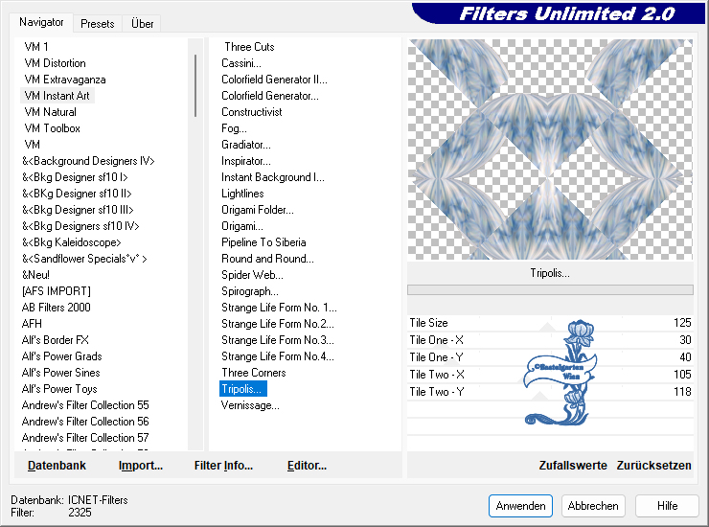The width and height of the screenshot is (709, 527).
Task: Adjust the Tile One - X slider
Action: [x=550, y=340]
